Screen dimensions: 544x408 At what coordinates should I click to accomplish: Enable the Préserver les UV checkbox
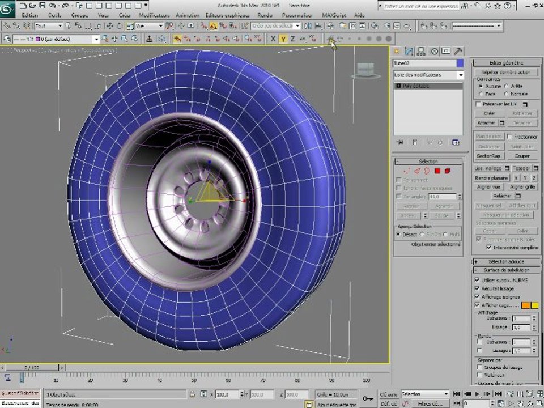(478, 104)
